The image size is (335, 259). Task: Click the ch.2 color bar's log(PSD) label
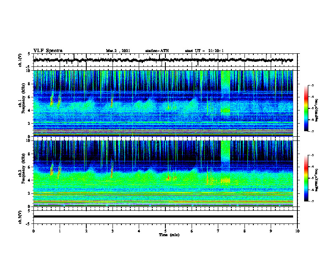point(317,180)
